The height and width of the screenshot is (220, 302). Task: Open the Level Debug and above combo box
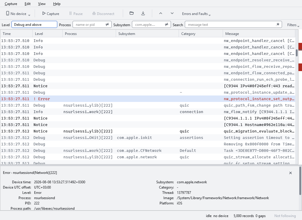[x=34, y=24]
